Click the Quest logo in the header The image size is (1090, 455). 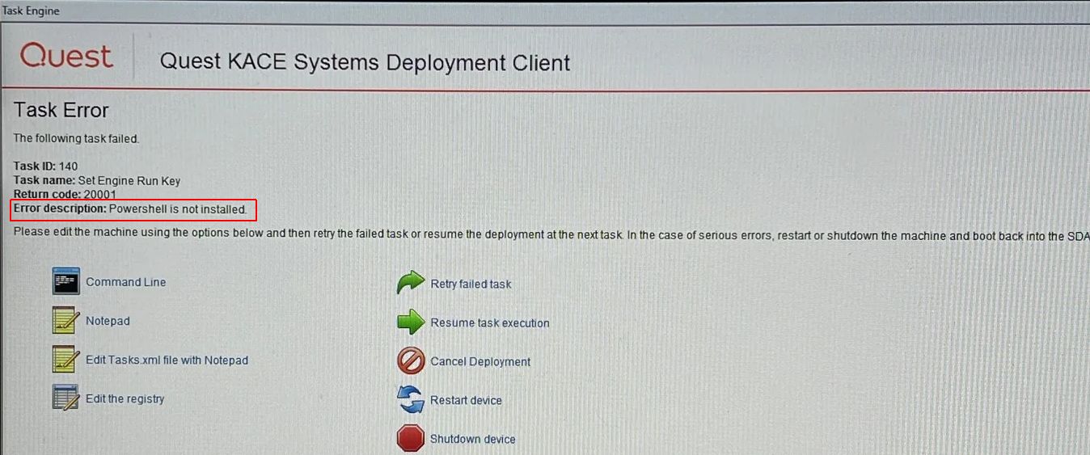pos(66,58)
